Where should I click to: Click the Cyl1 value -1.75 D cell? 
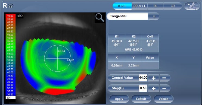[x=150, y=43]
